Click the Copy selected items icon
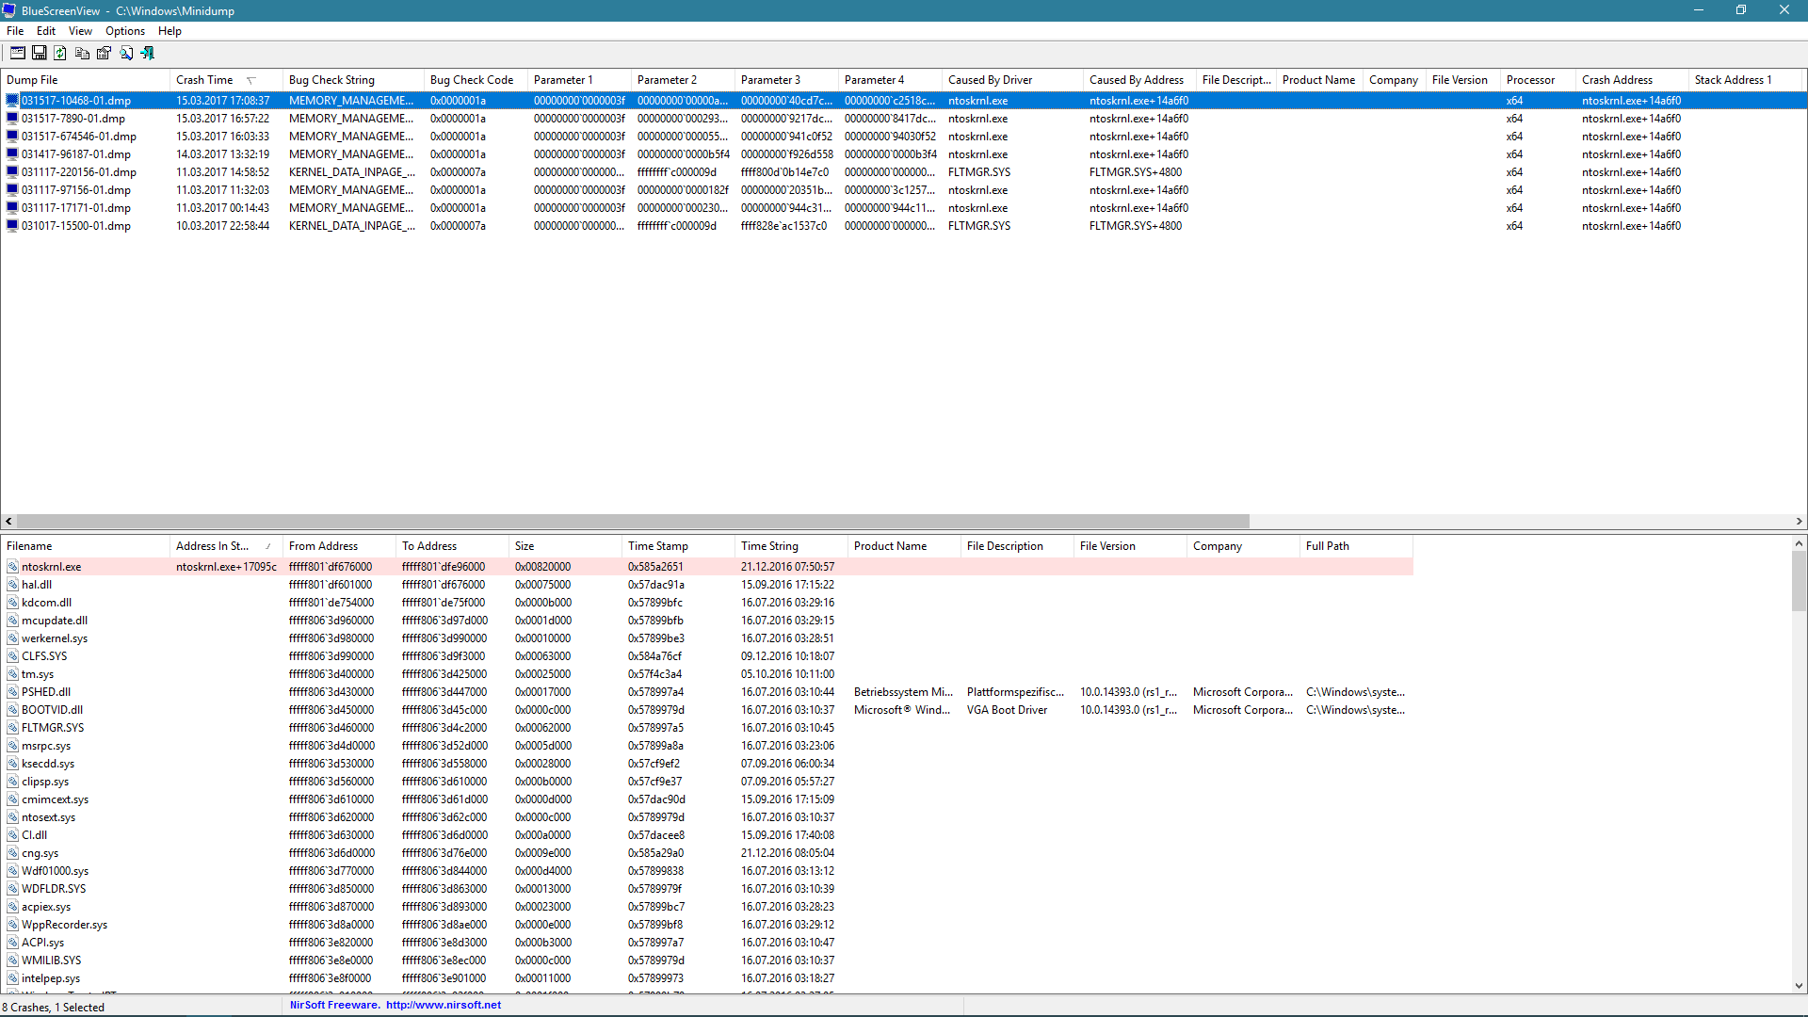 82,54
